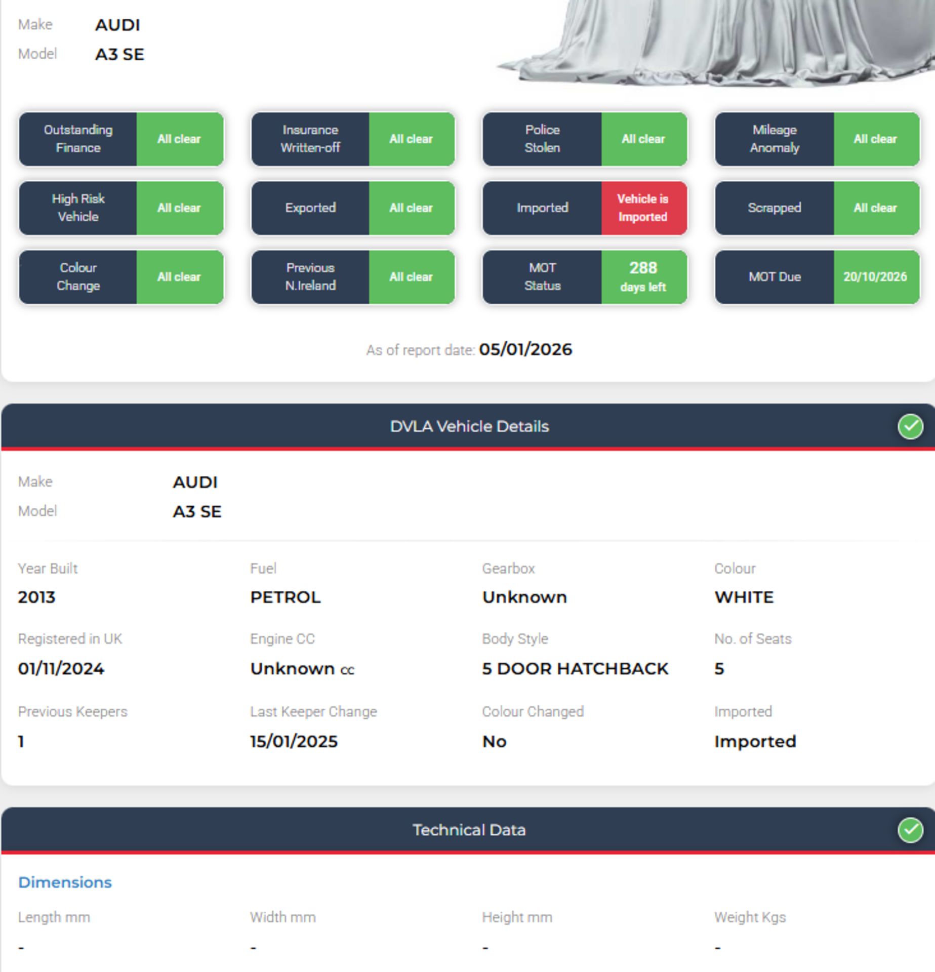Collapse the Technical Data section header
Viewport: 935px width, 972px height.
[469, 830]
